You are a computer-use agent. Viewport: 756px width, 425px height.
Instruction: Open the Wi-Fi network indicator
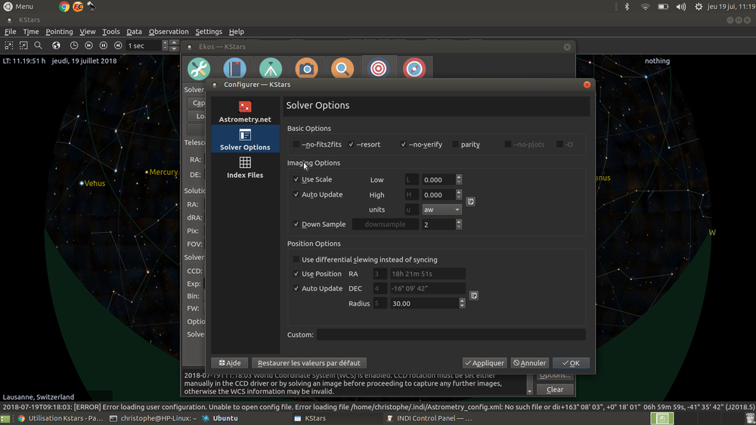coord(645,7)
